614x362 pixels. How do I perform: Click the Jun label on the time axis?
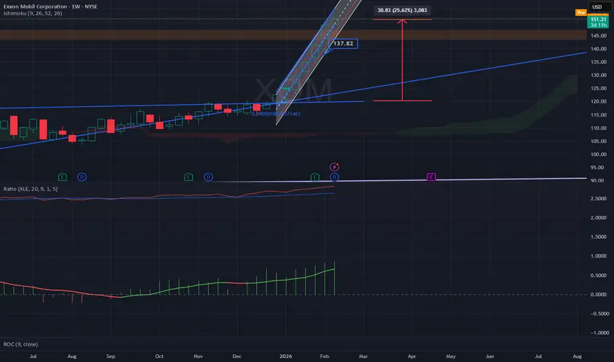pyautogui.click(x=490, y=356)
